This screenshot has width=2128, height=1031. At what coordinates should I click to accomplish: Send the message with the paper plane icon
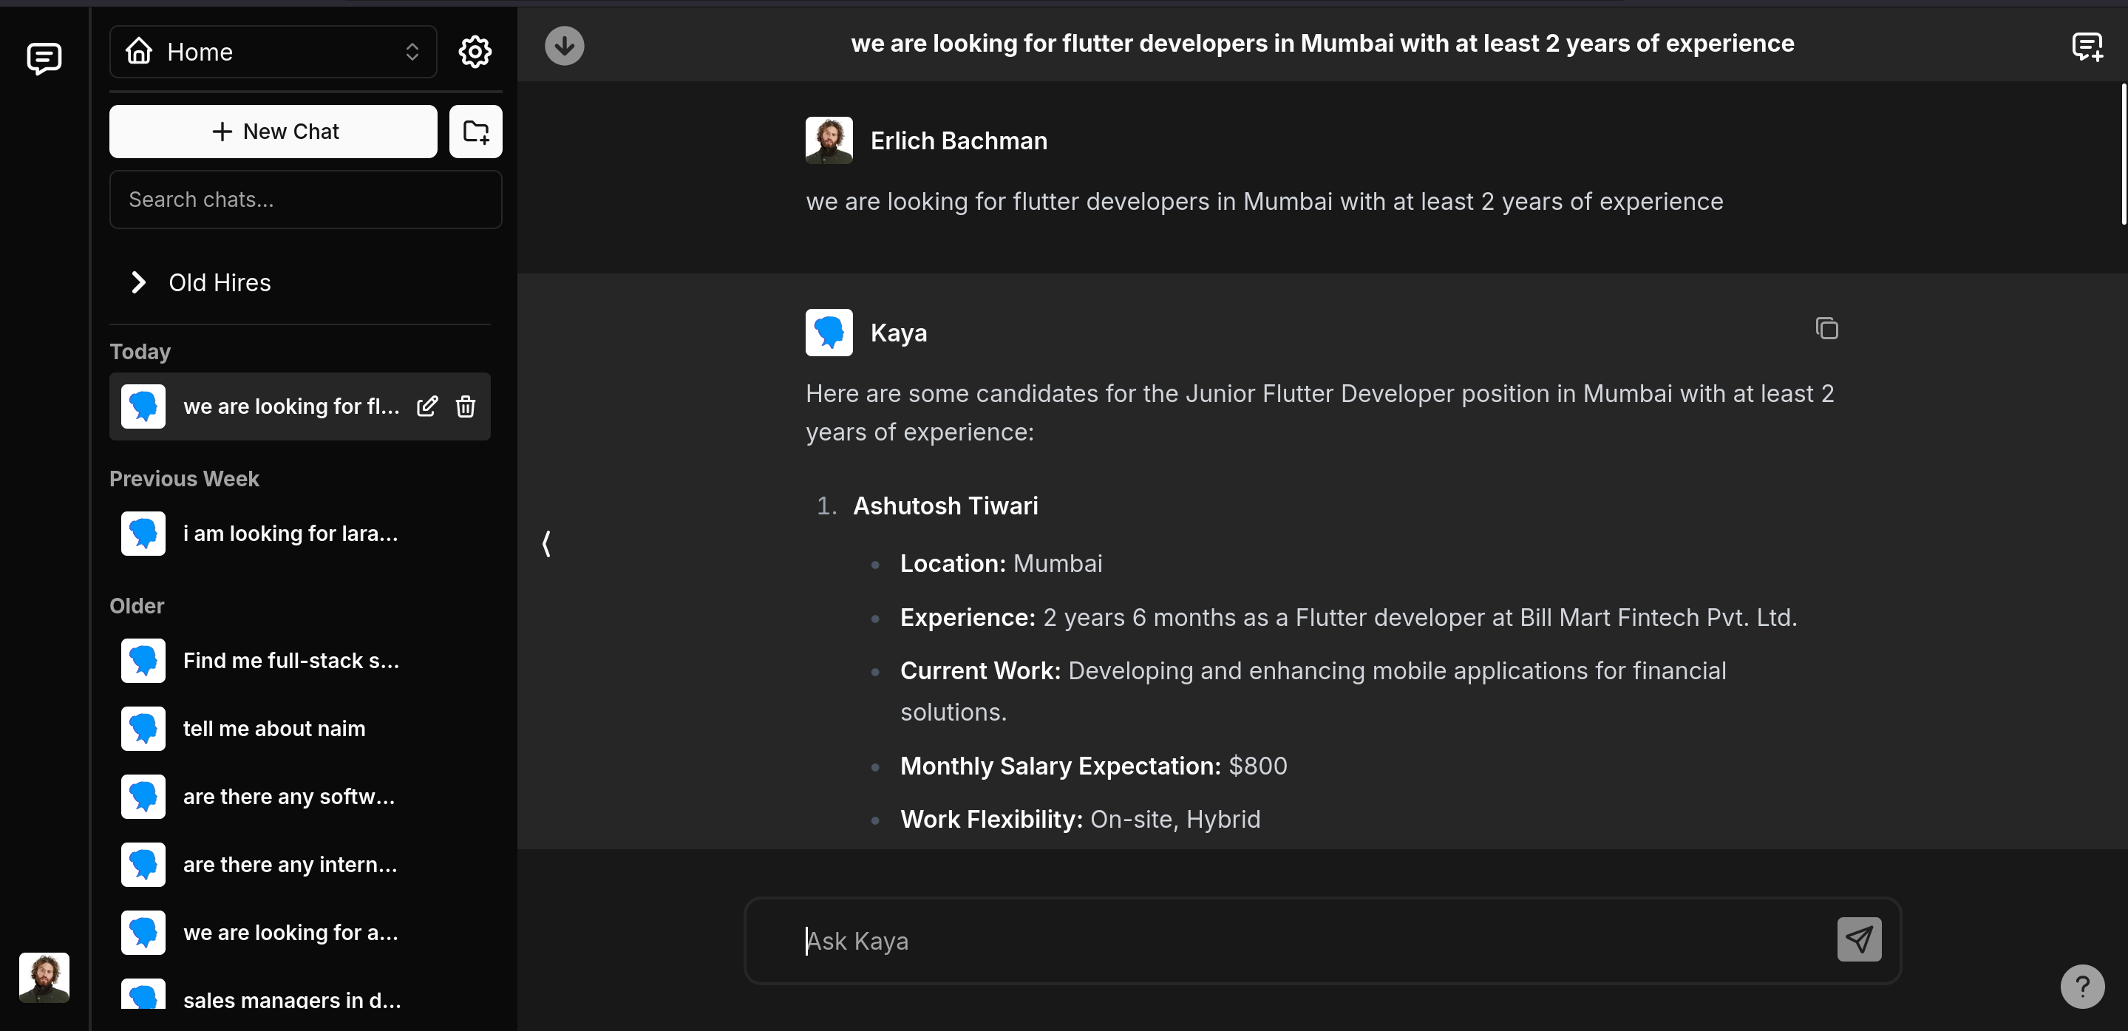1858,939
